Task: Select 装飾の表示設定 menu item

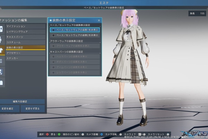Action: tap(26, 48)
